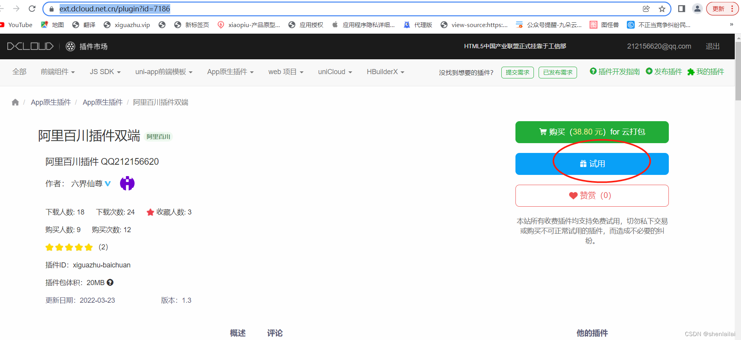
Task: Click the 已发布需求 button
Action: tap(558, 73)
